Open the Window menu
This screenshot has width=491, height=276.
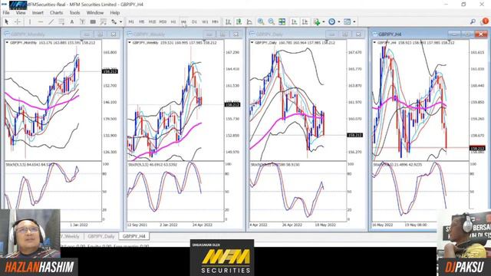pyautogui.click(x=95, y=13)
